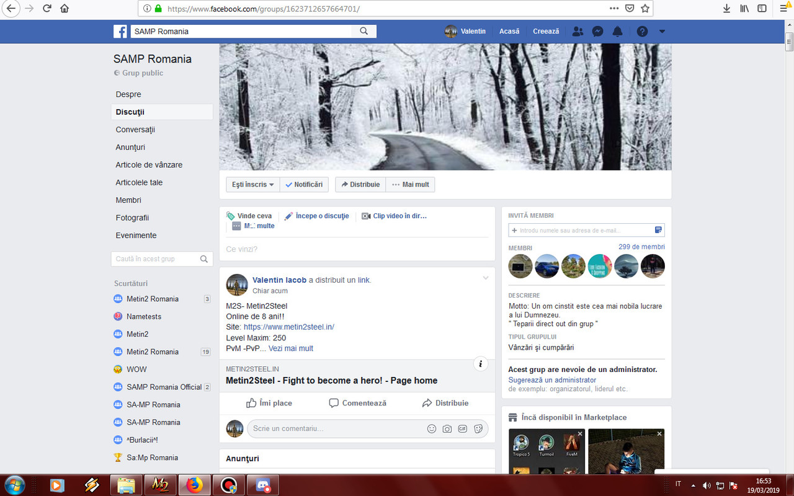Open the Ești înscris dropdown
This screenshot has width=794, height=496.
click(253, 185)
